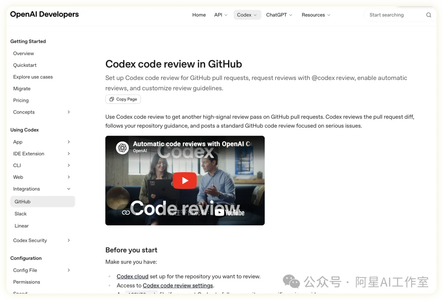443x300 pixels.
Task: Select Linear under Integrations
Action: tap(21, 226)
